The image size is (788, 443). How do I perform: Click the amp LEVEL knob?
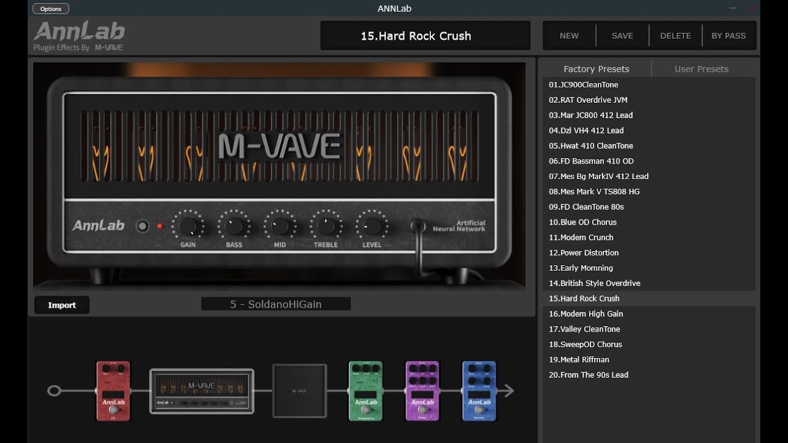point(372,226)
